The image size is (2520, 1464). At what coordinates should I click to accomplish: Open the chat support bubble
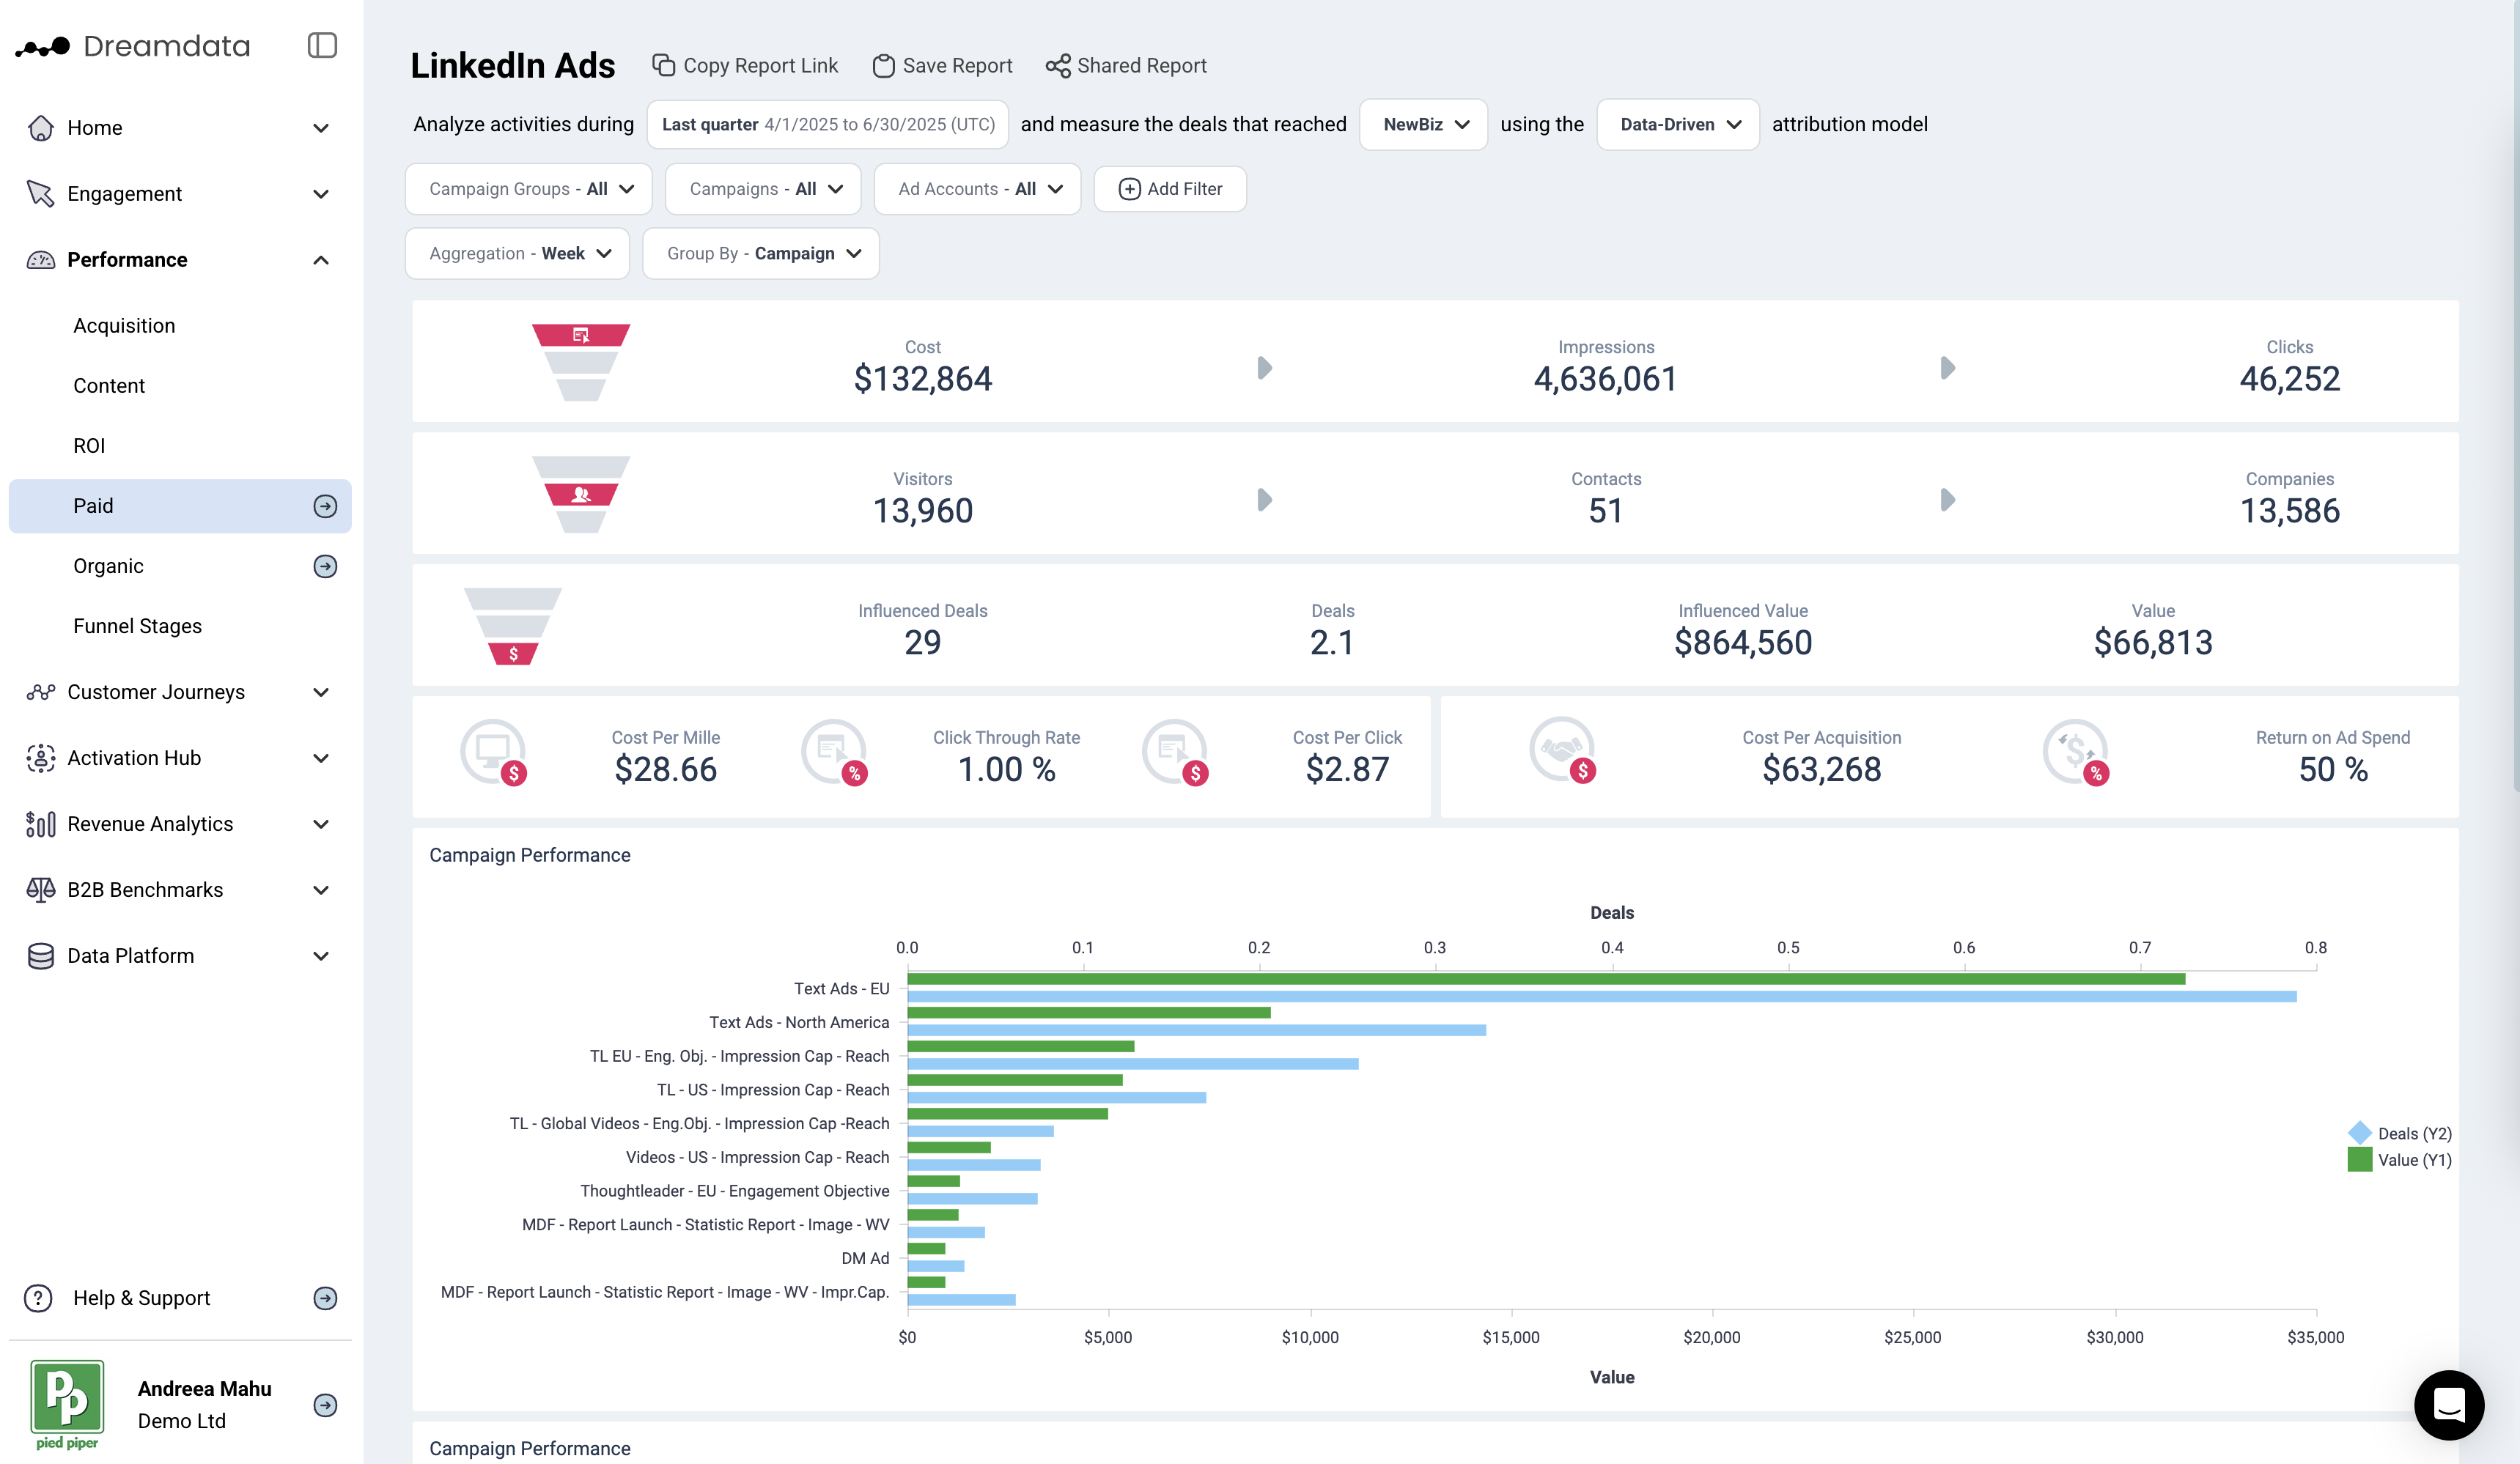pos(2449,1404)
